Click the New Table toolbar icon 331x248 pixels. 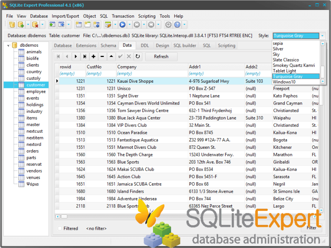point(79,25)
